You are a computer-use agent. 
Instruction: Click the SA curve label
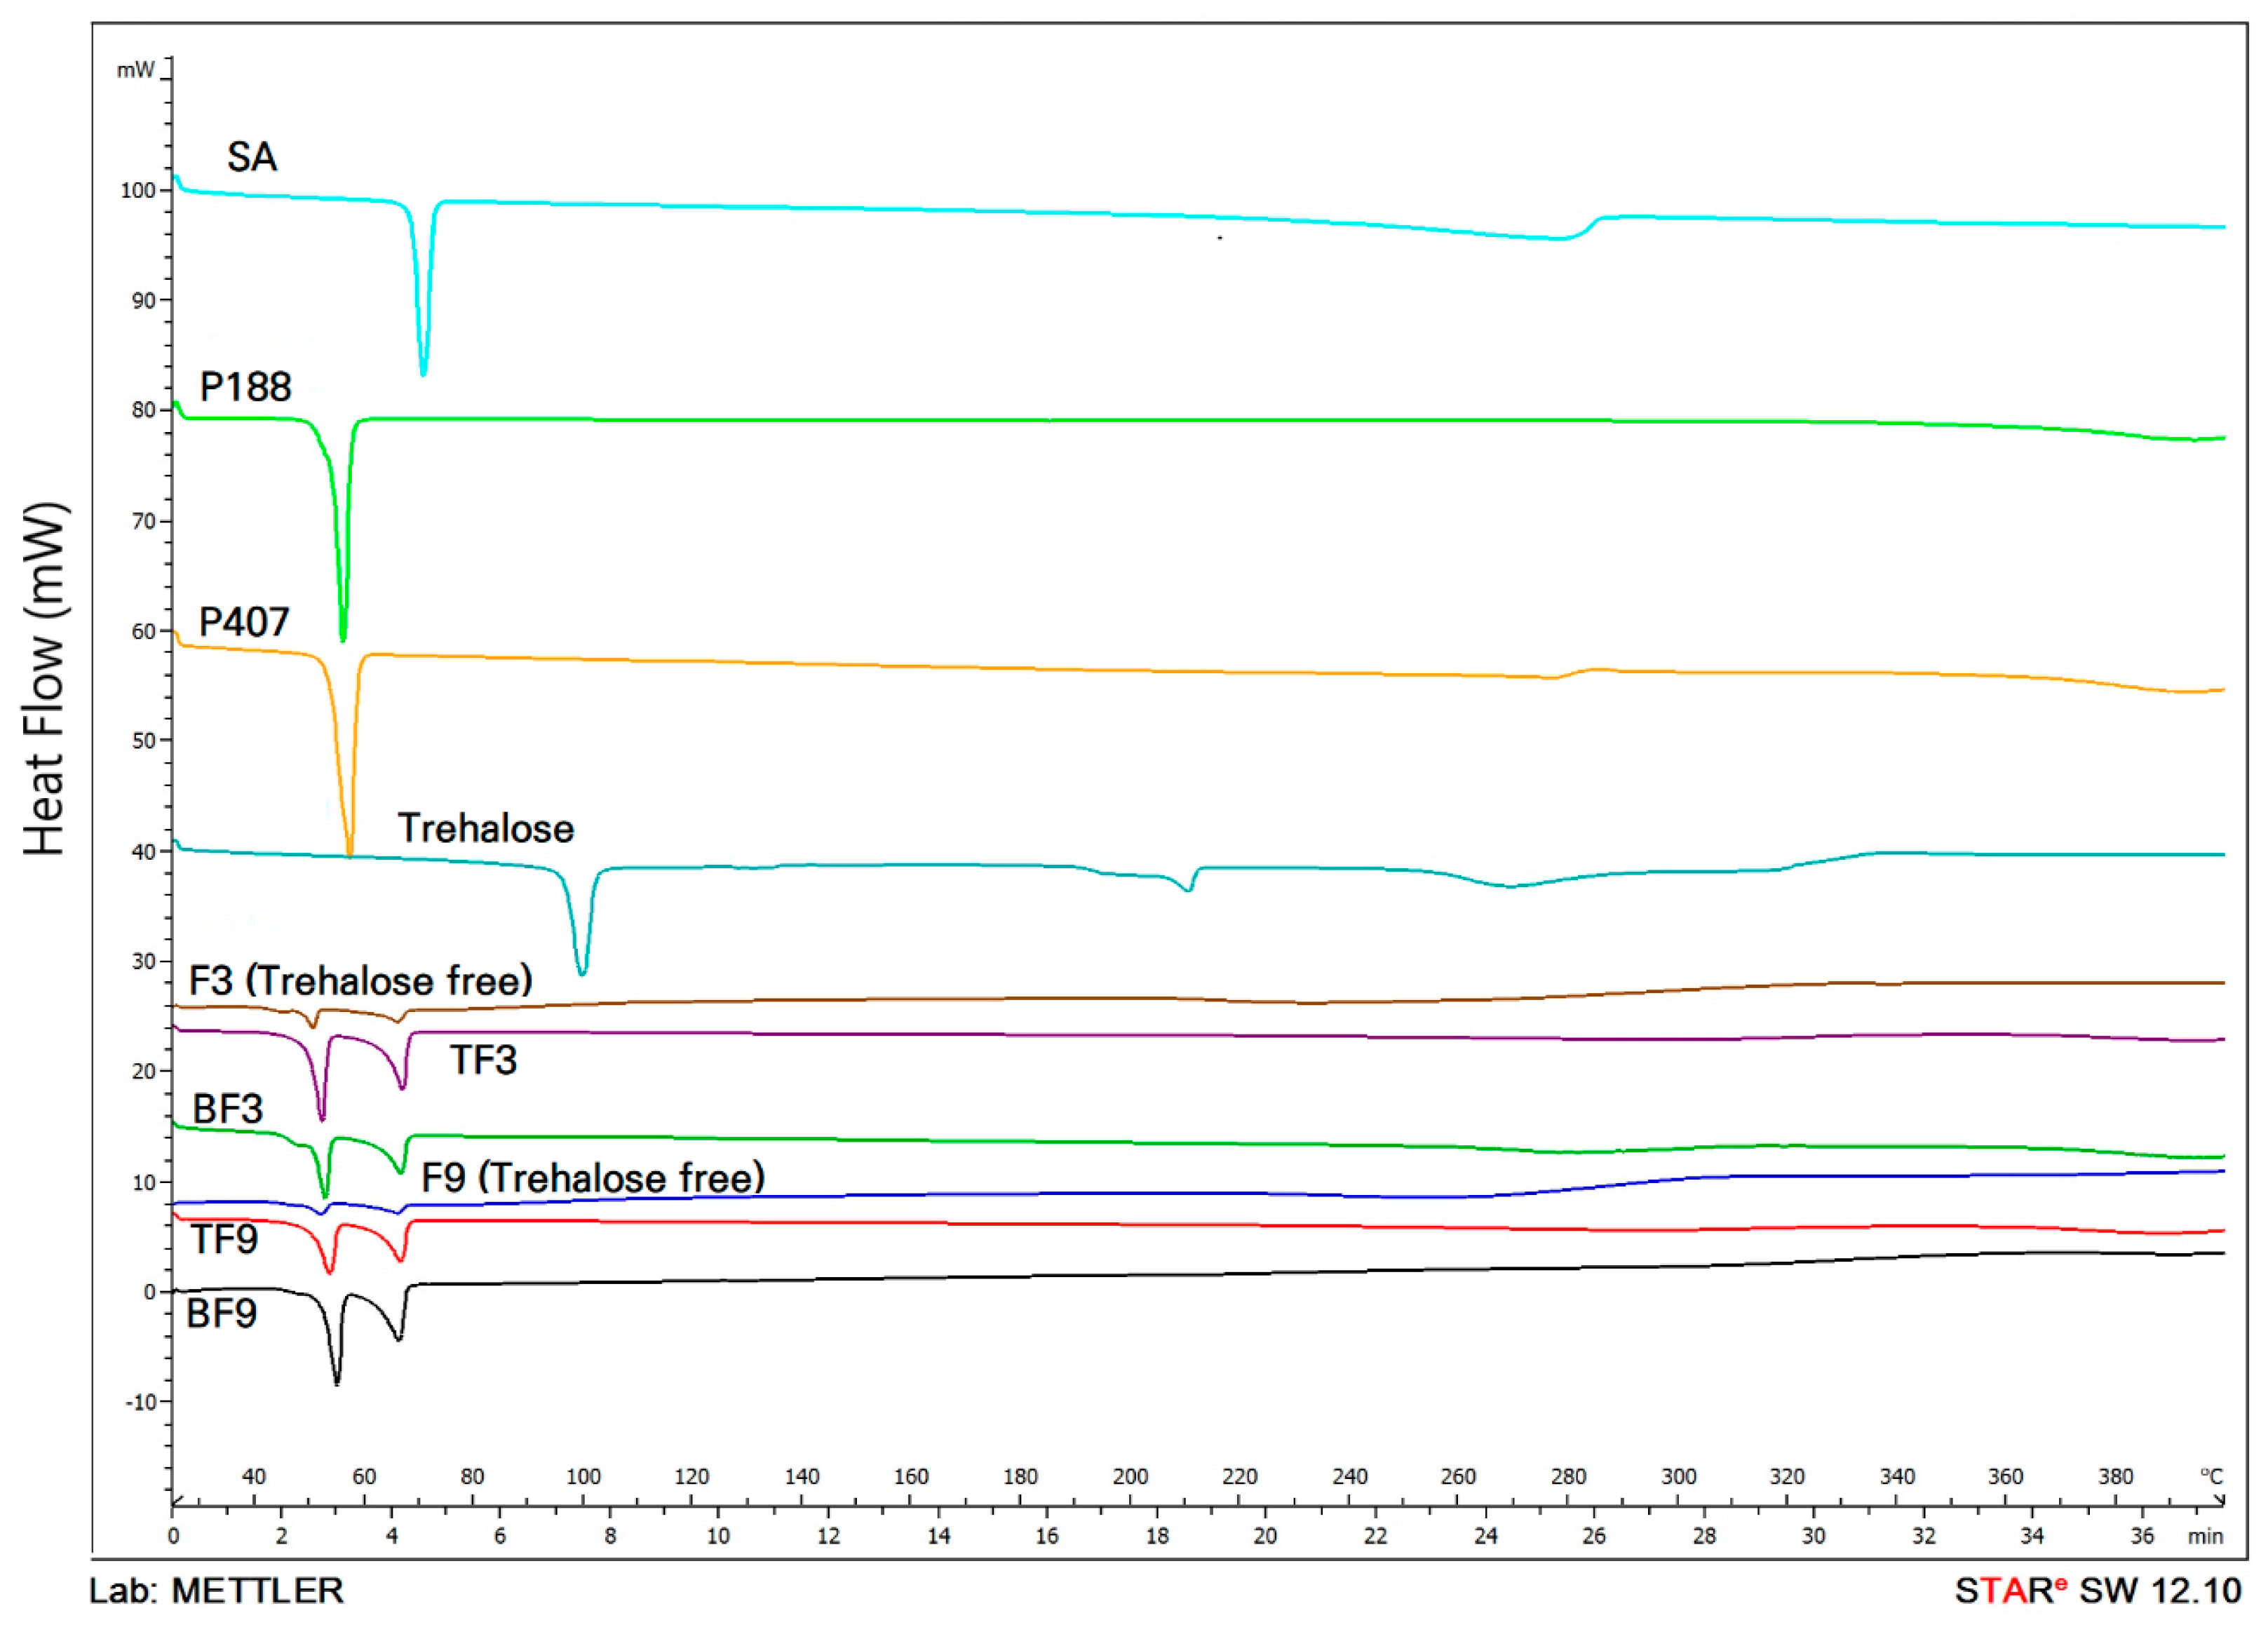point(251,157)
